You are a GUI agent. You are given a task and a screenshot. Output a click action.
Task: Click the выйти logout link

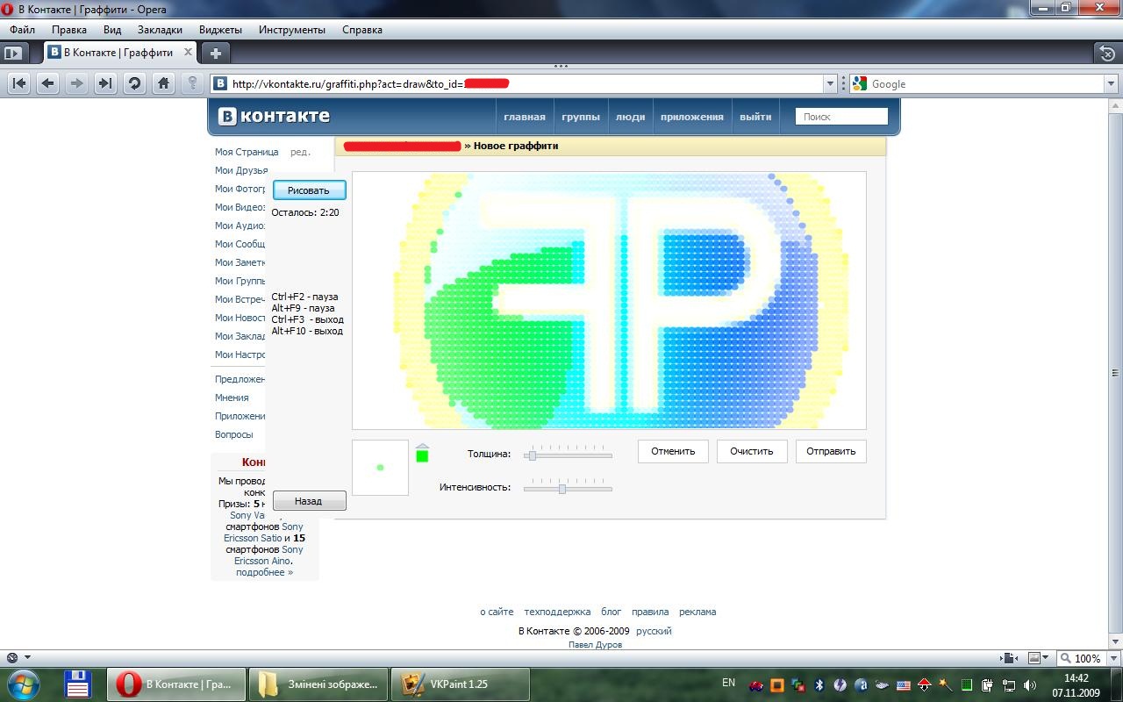click(x=755, y=117)
